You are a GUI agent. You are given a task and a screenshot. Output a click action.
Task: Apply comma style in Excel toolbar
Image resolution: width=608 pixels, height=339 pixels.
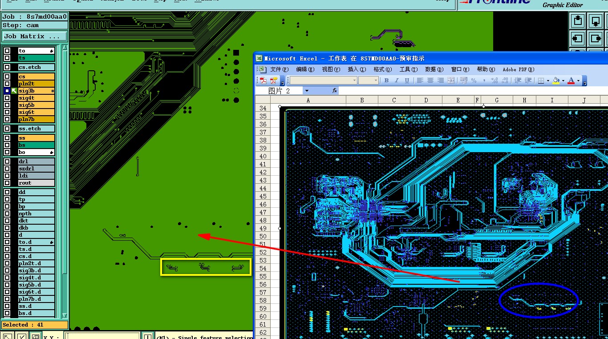click(x=484, y=81)
